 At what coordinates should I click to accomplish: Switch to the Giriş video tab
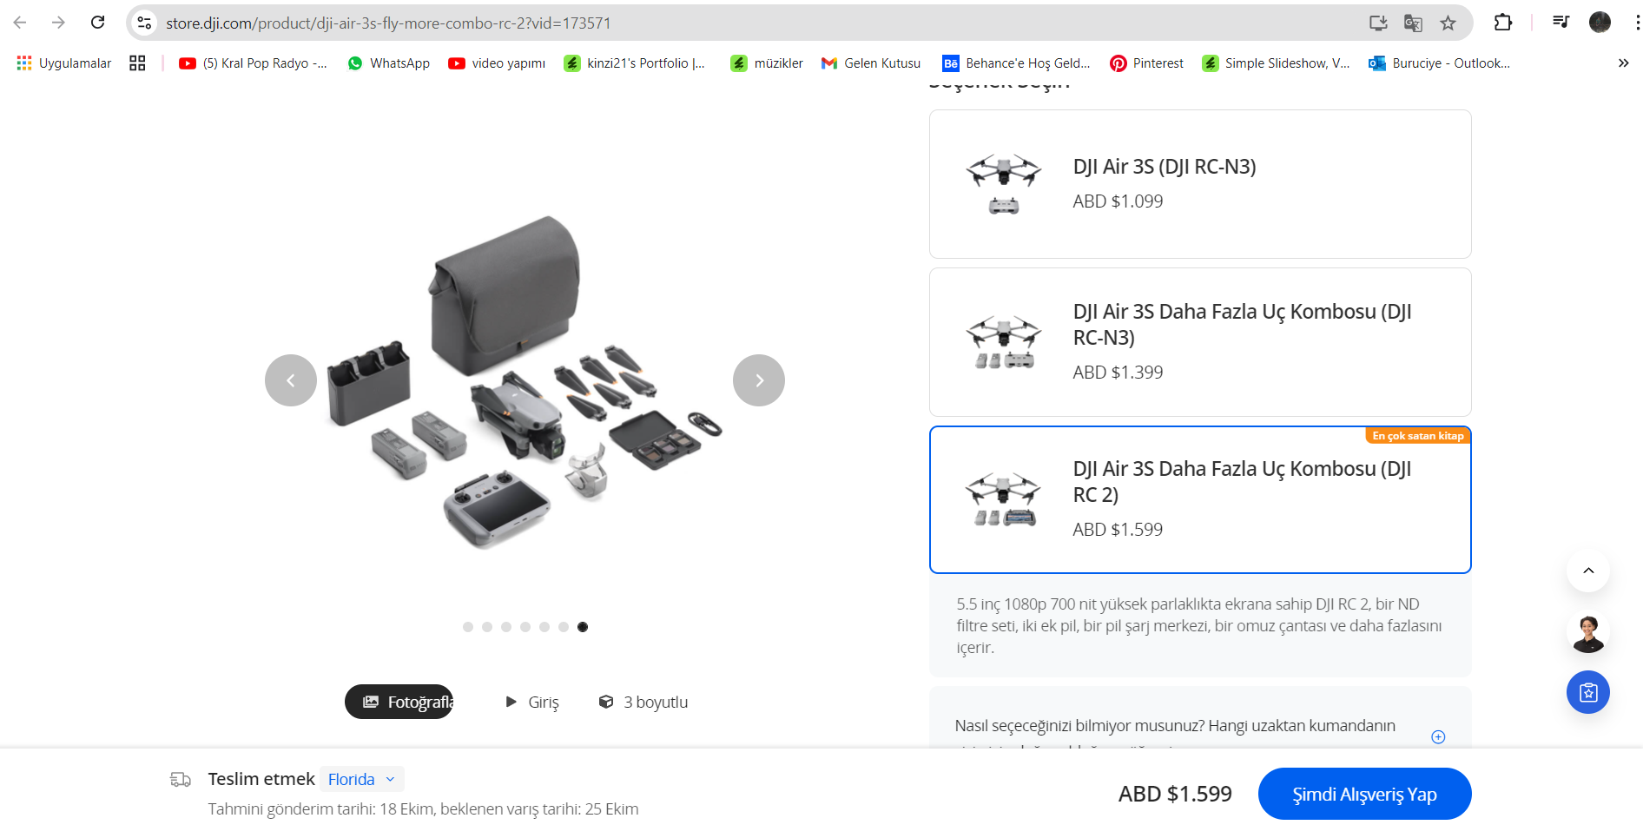point(532,702)
